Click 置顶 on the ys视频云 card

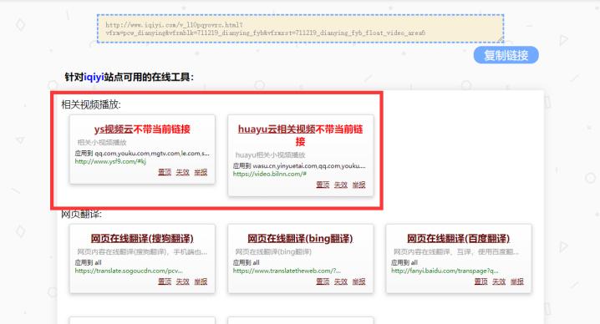pyautogui.click(x=165, y=172)
